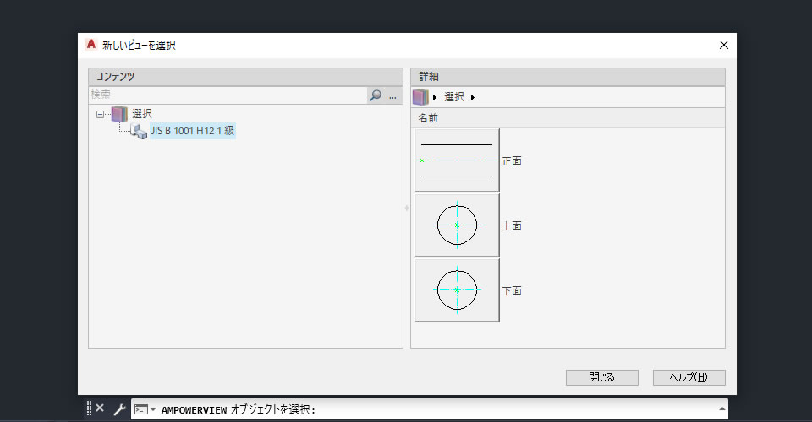
Task: Close the 新しいビューを選択 dialog
Action: (x=724, y=45)
